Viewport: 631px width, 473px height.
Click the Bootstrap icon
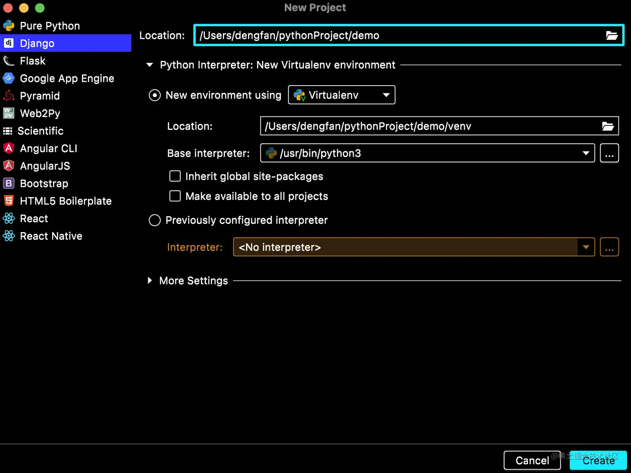coord(9,183)
